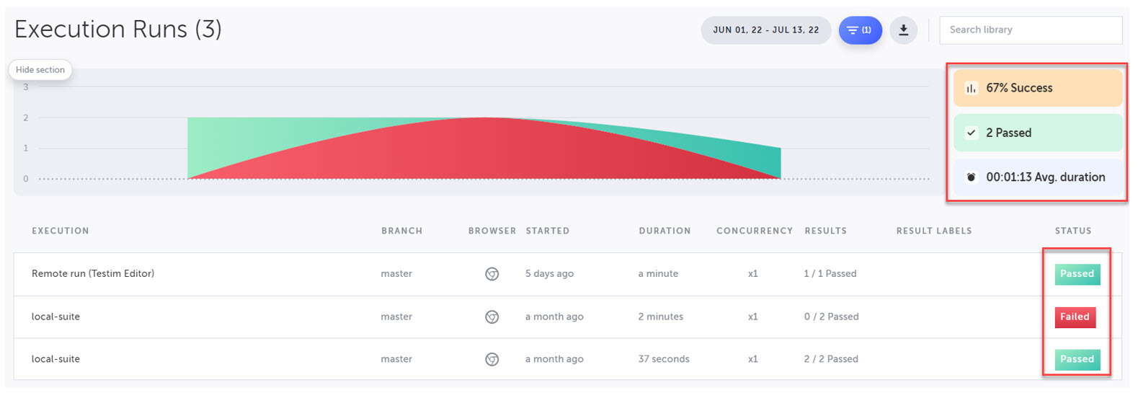
Task: Click Chrome browser icon in Remote run row
Action: pos(492,274)
